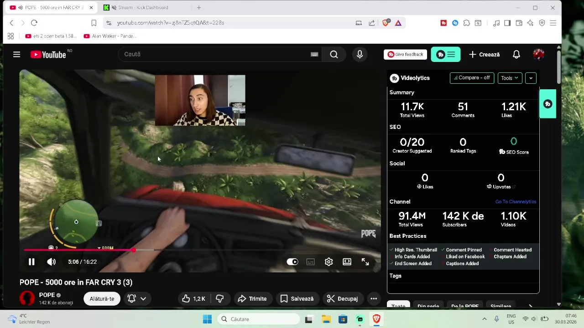Click the TubeBuddy side tab on right edge
Image resolution: width=584 pixels, height=328 pixels.
coord(548,104)
